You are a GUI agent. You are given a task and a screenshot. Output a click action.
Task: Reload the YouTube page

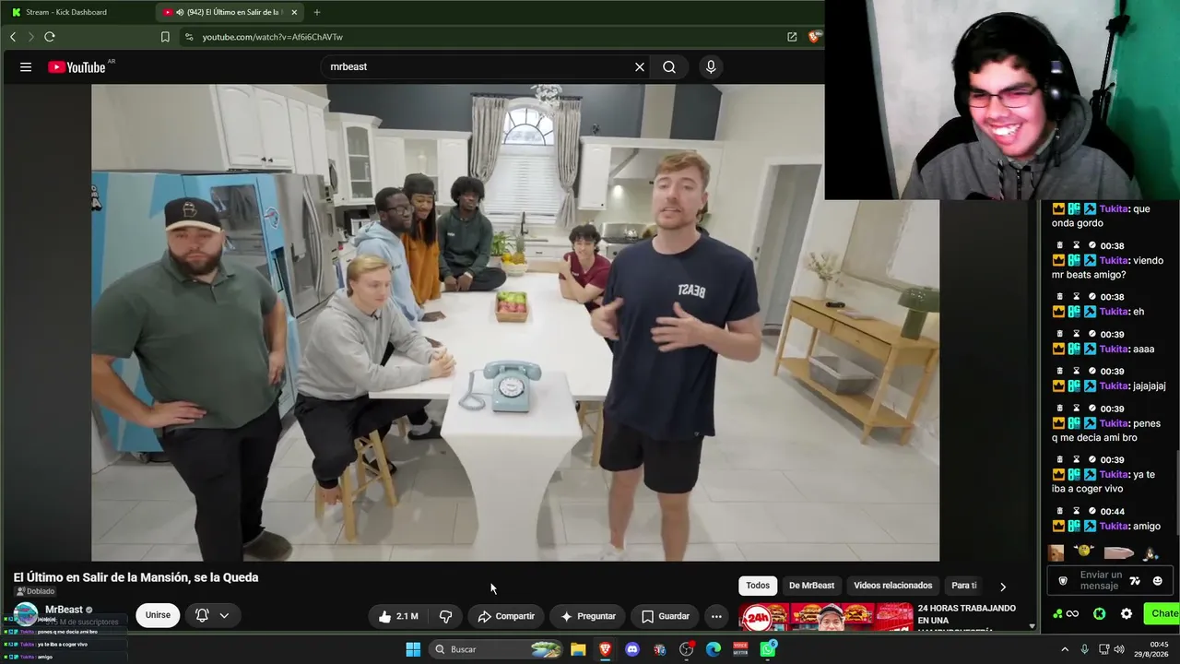pyautogui.click(x=50, y=37)
